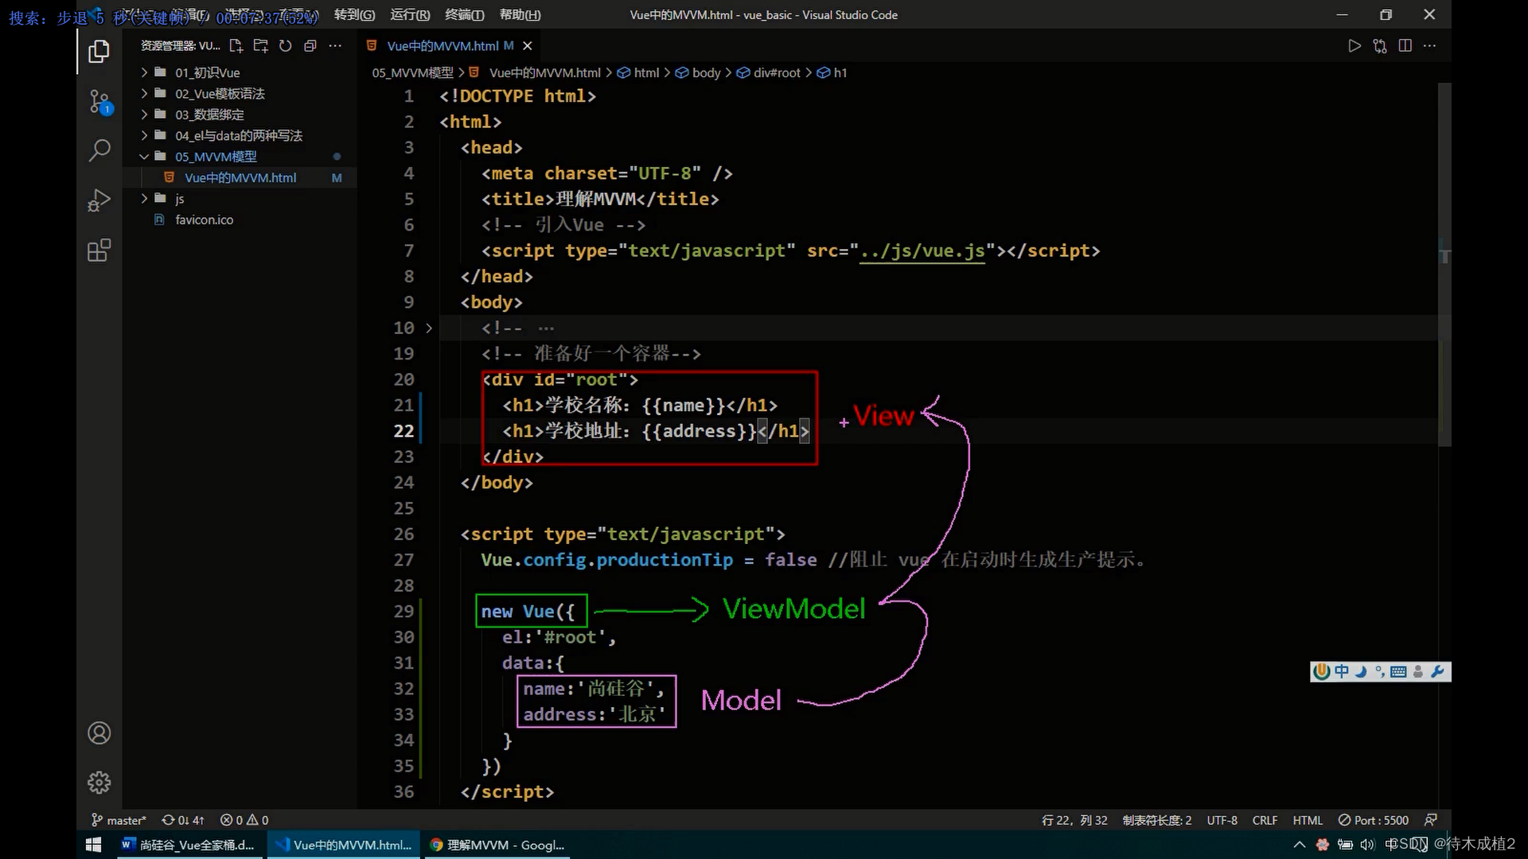Open IME wrench settings icon
This screenshot has width=1528, height=859.
point(1437,671)
